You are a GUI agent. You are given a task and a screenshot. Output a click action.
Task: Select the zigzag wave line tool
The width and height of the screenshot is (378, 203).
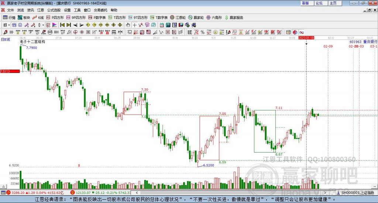tap(161, 32)
